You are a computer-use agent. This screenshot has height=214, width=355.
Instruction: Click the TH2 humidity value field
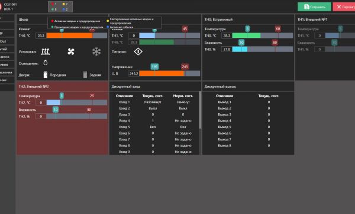pos(41,116)
